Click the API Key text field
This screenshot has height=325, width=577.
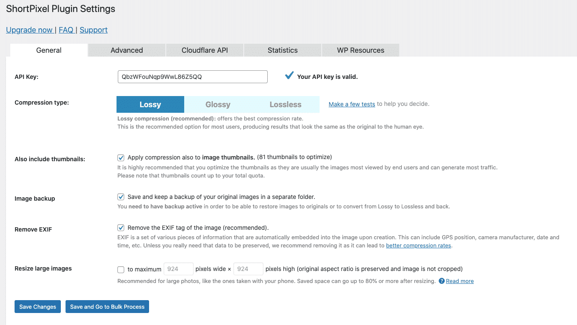coord(192,77)
